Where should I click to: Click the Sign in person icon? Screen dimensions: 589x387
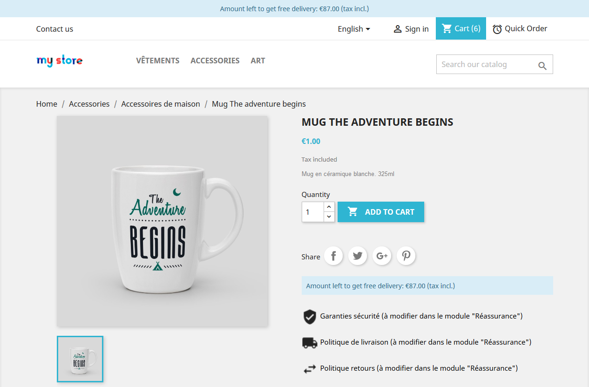tap(397, 29)
